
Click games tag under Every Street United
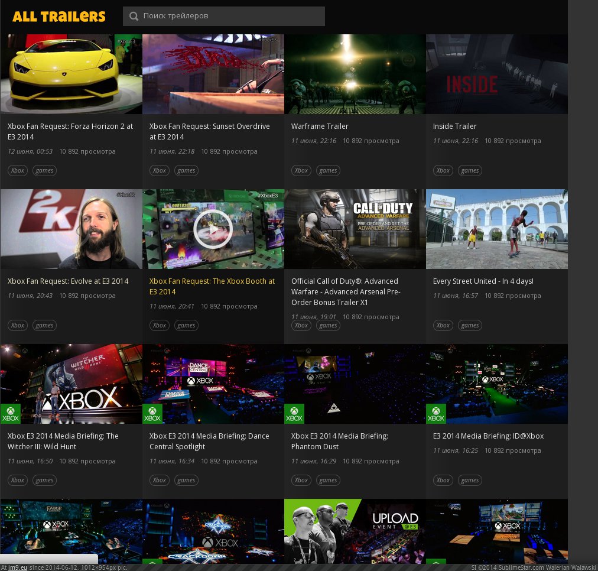[470, 325]
